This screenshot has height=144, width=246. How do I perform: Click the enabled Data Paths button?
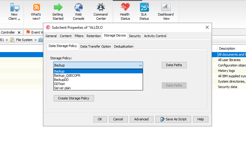click(x=174, y=65)
